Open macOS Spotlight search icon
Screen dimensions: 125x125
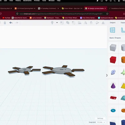pos(115,1)
